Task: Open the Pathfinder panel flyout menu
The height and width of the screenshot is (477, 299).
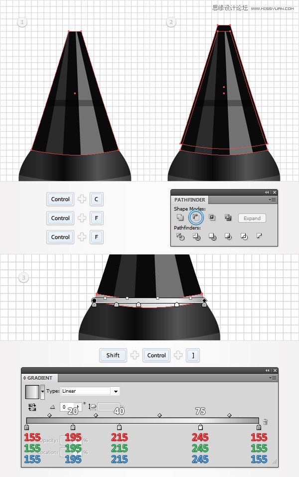Action: 272,200
